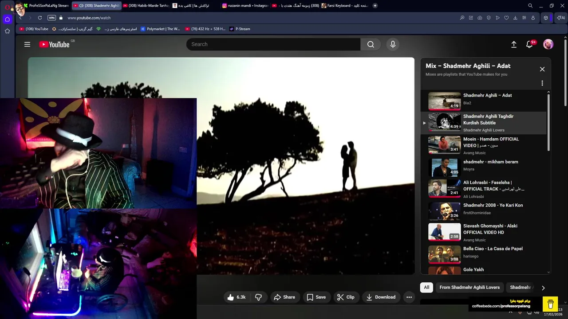This screenshot has width=568, height=319.
Task: Open the Mix playlist three-dot options
Action: tap(542, 83)
